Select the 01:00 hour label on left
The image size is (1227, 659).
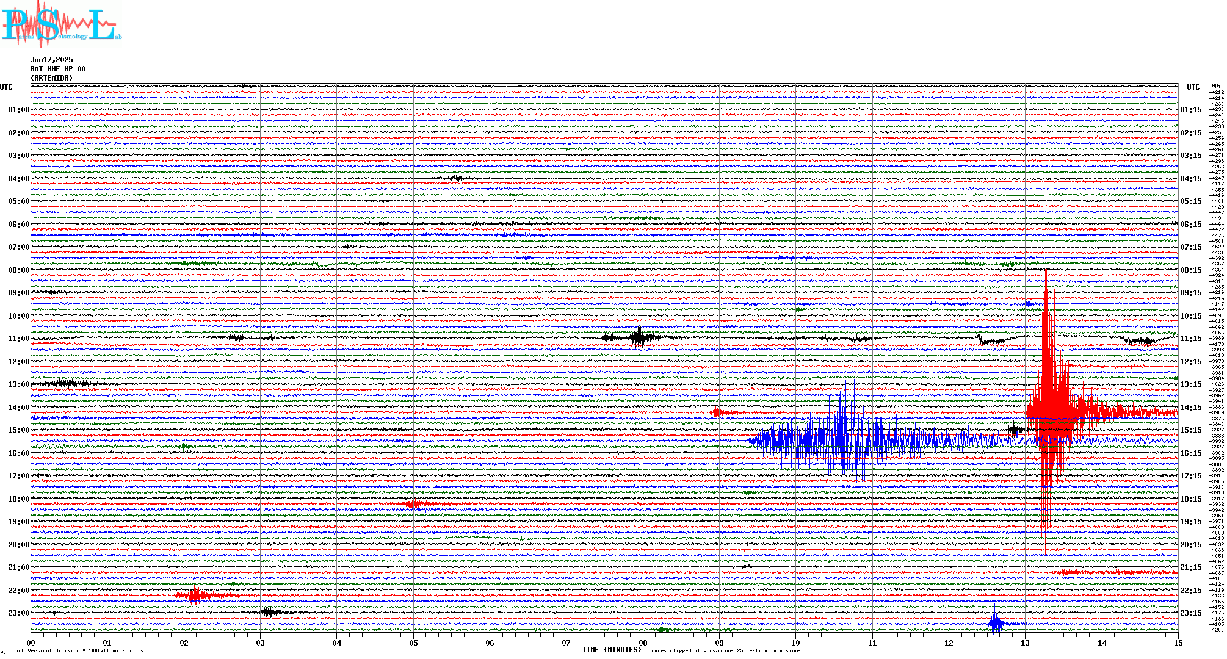click(x=18, y=110)
